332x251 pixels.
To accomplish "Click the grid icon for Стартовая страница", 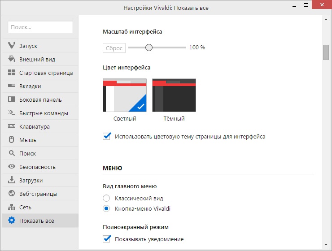I will (12, 73).
